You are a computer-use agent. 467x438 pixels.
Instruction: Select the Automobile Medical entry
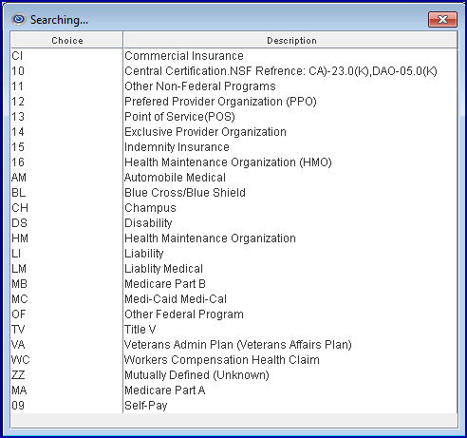coord(234,178)
